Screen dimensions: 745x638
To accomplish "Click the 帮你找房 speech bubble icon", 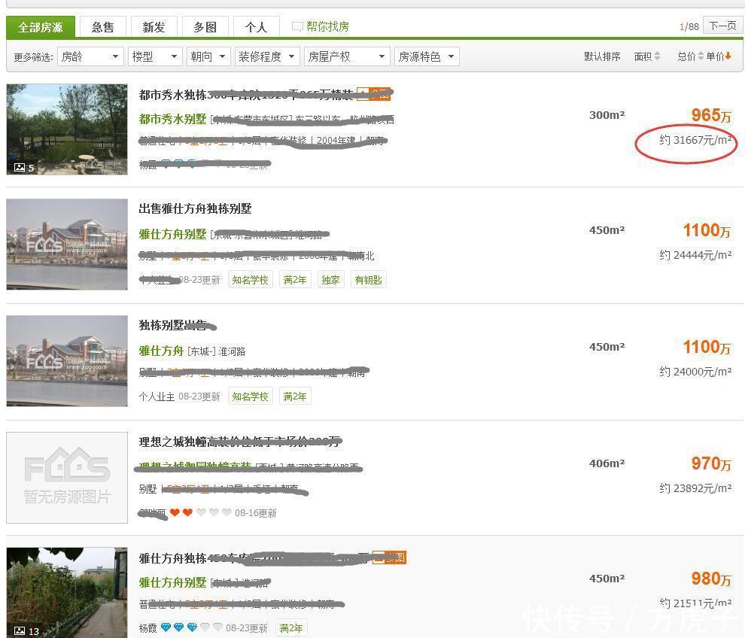I will pyautogui.click(x=297, y=26).
